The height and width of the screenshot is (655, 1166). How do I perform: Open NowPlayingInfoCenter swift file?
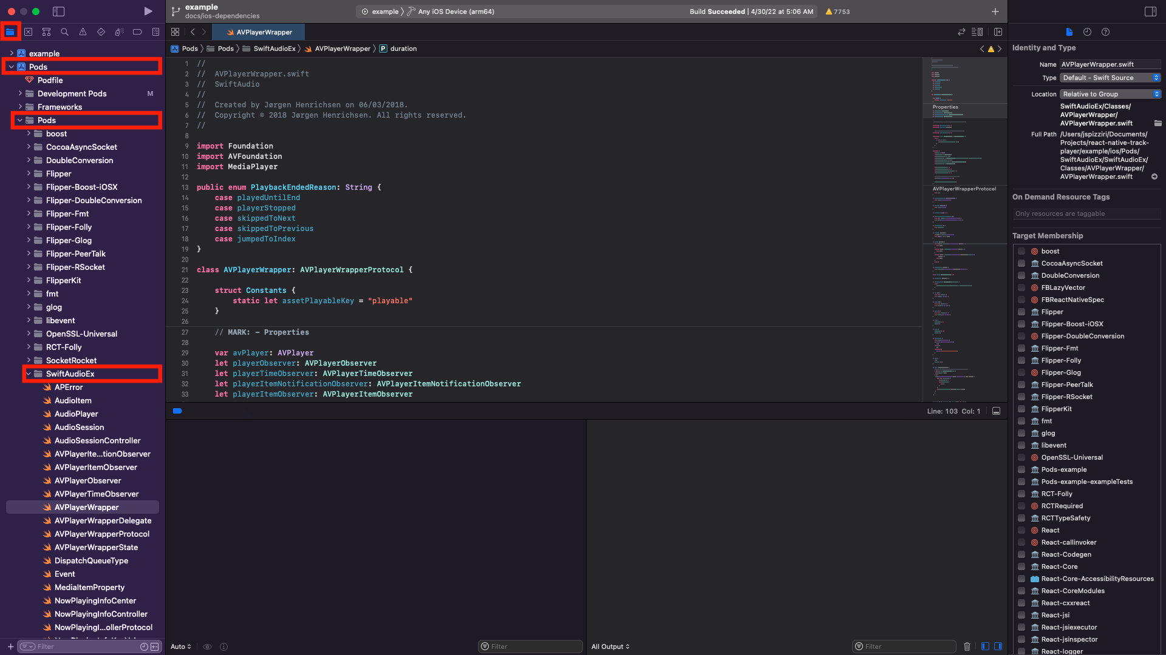[95, 600]
